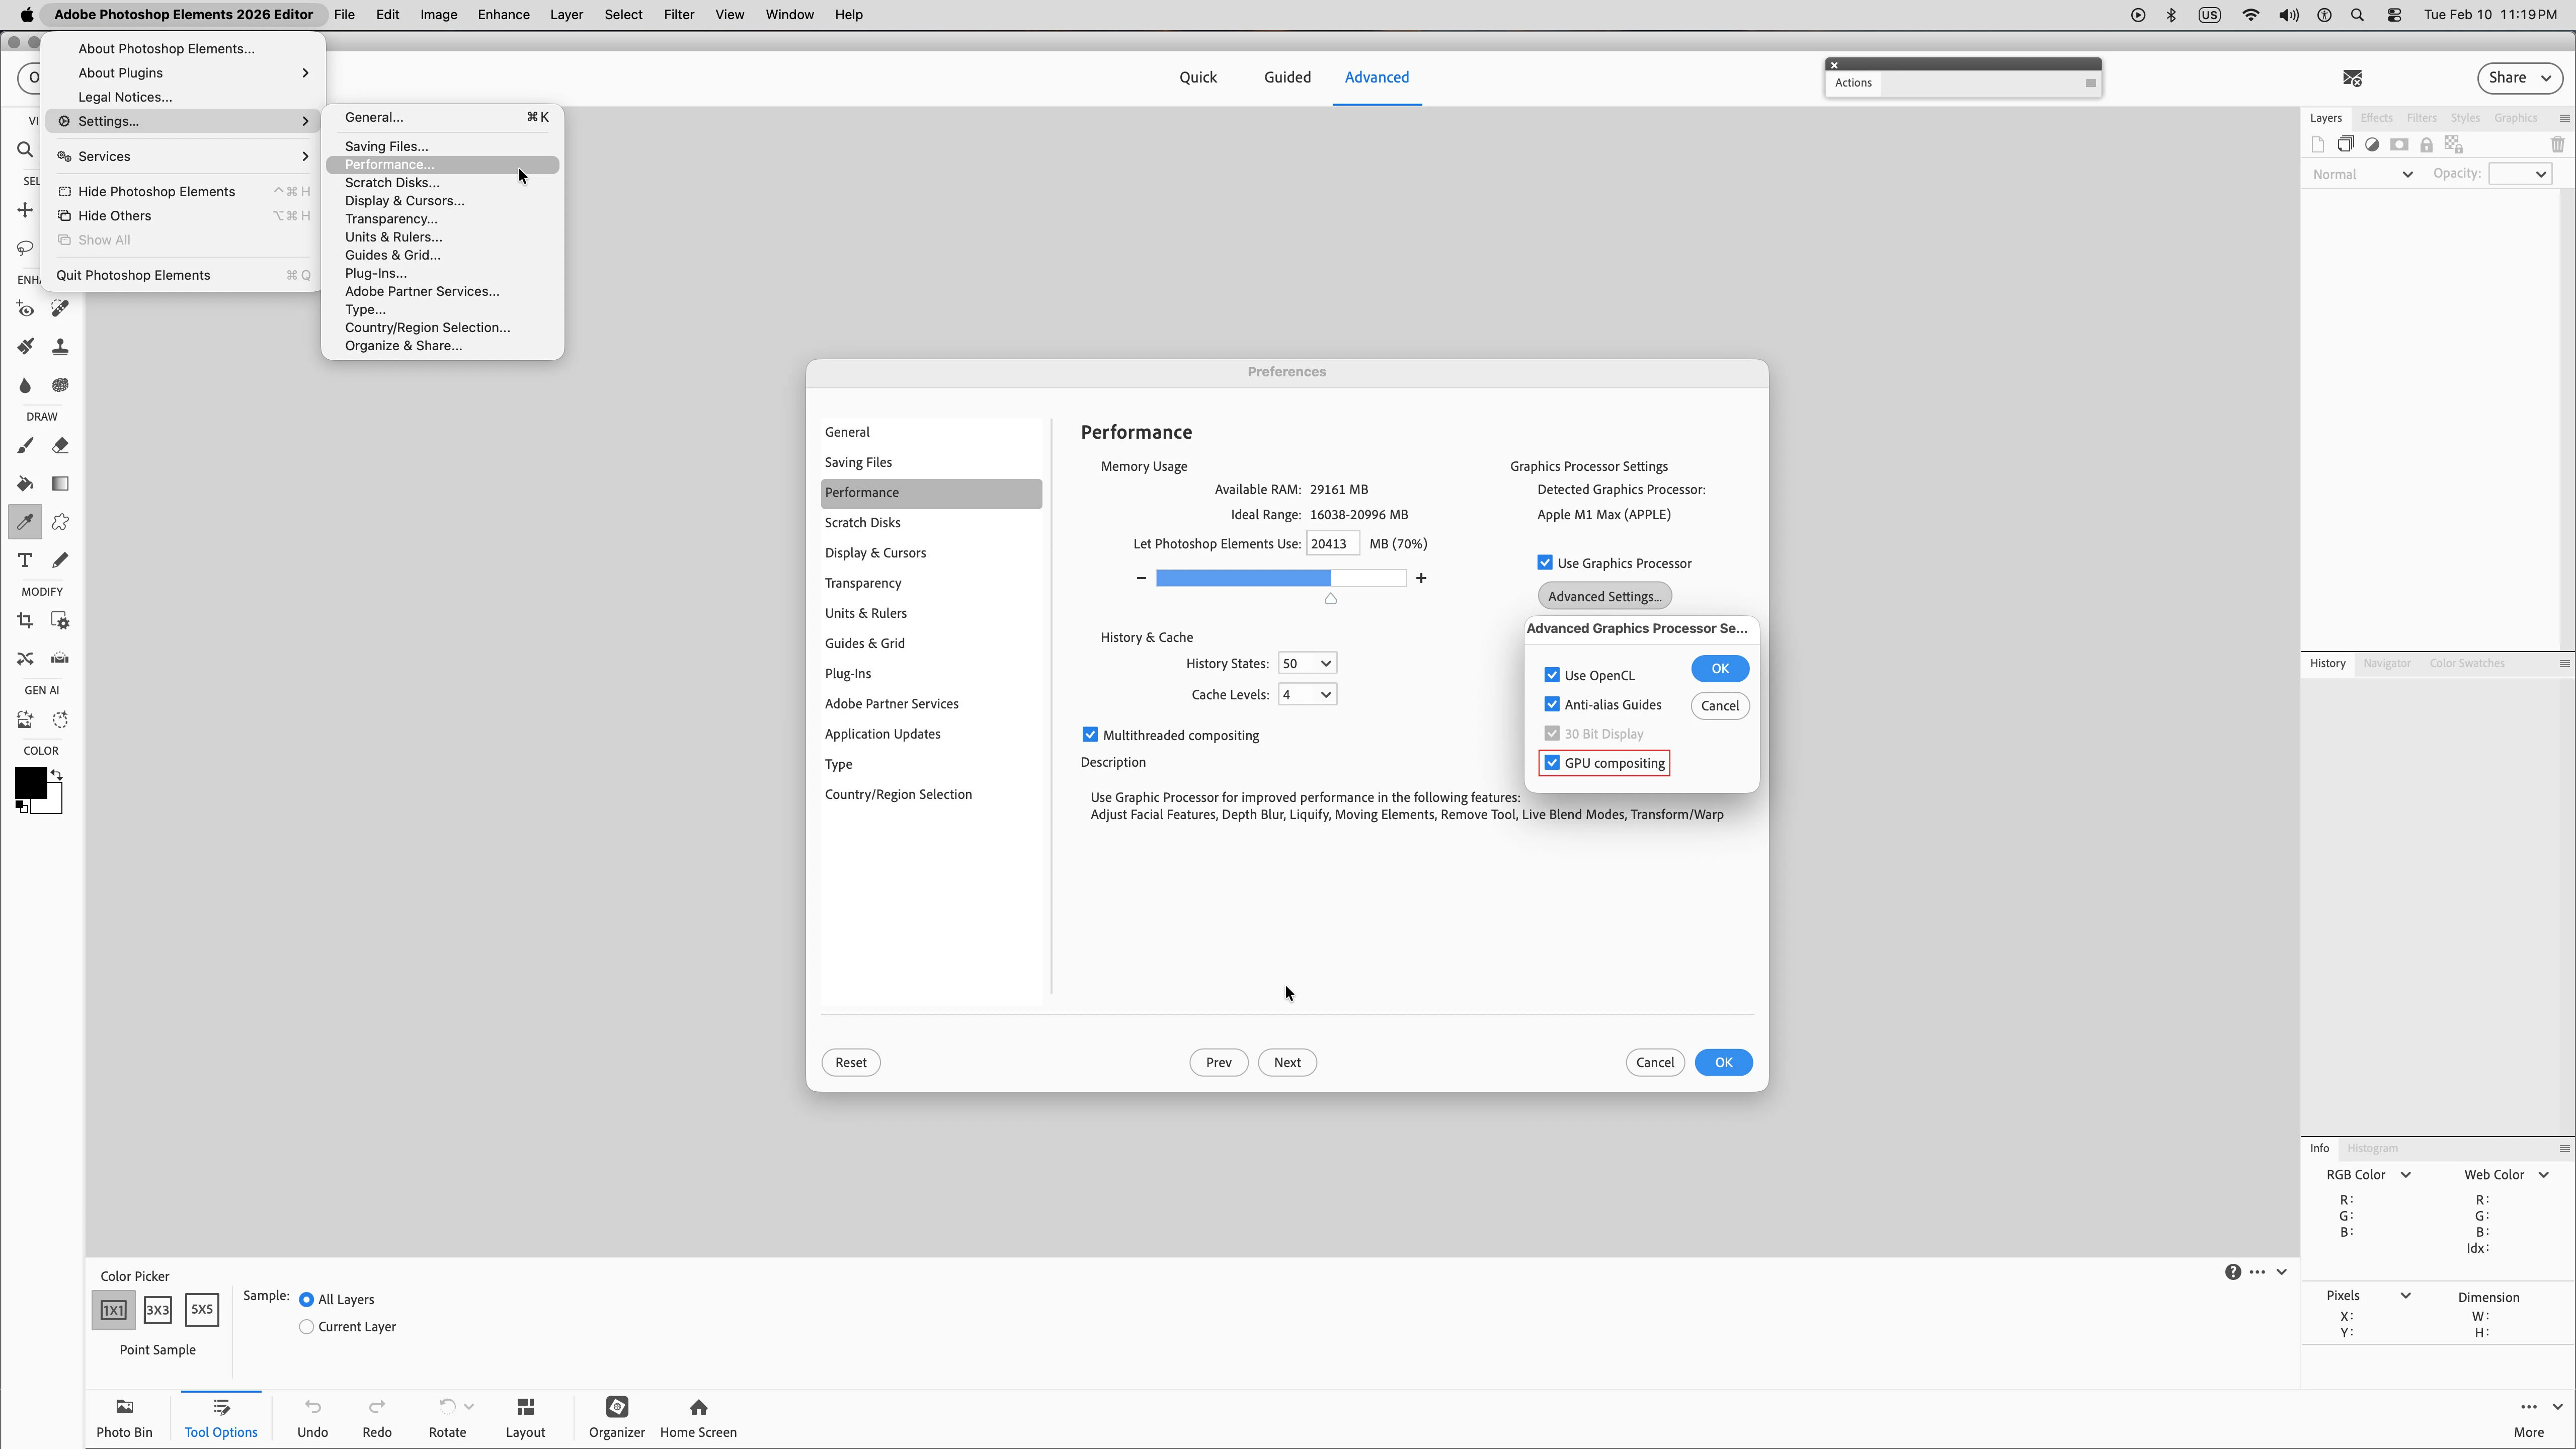The height and width of the screenshot is (1449, 2576).
Task: Select the Current Layer sample option
Action: 307,1327
